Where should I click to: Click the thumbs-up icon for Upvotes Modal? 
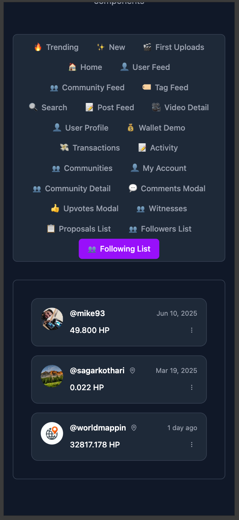click(55, 209)
